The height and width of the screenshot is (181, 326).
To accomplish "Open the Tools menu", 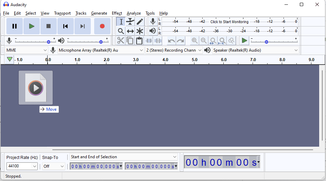I will coord(150,13).
